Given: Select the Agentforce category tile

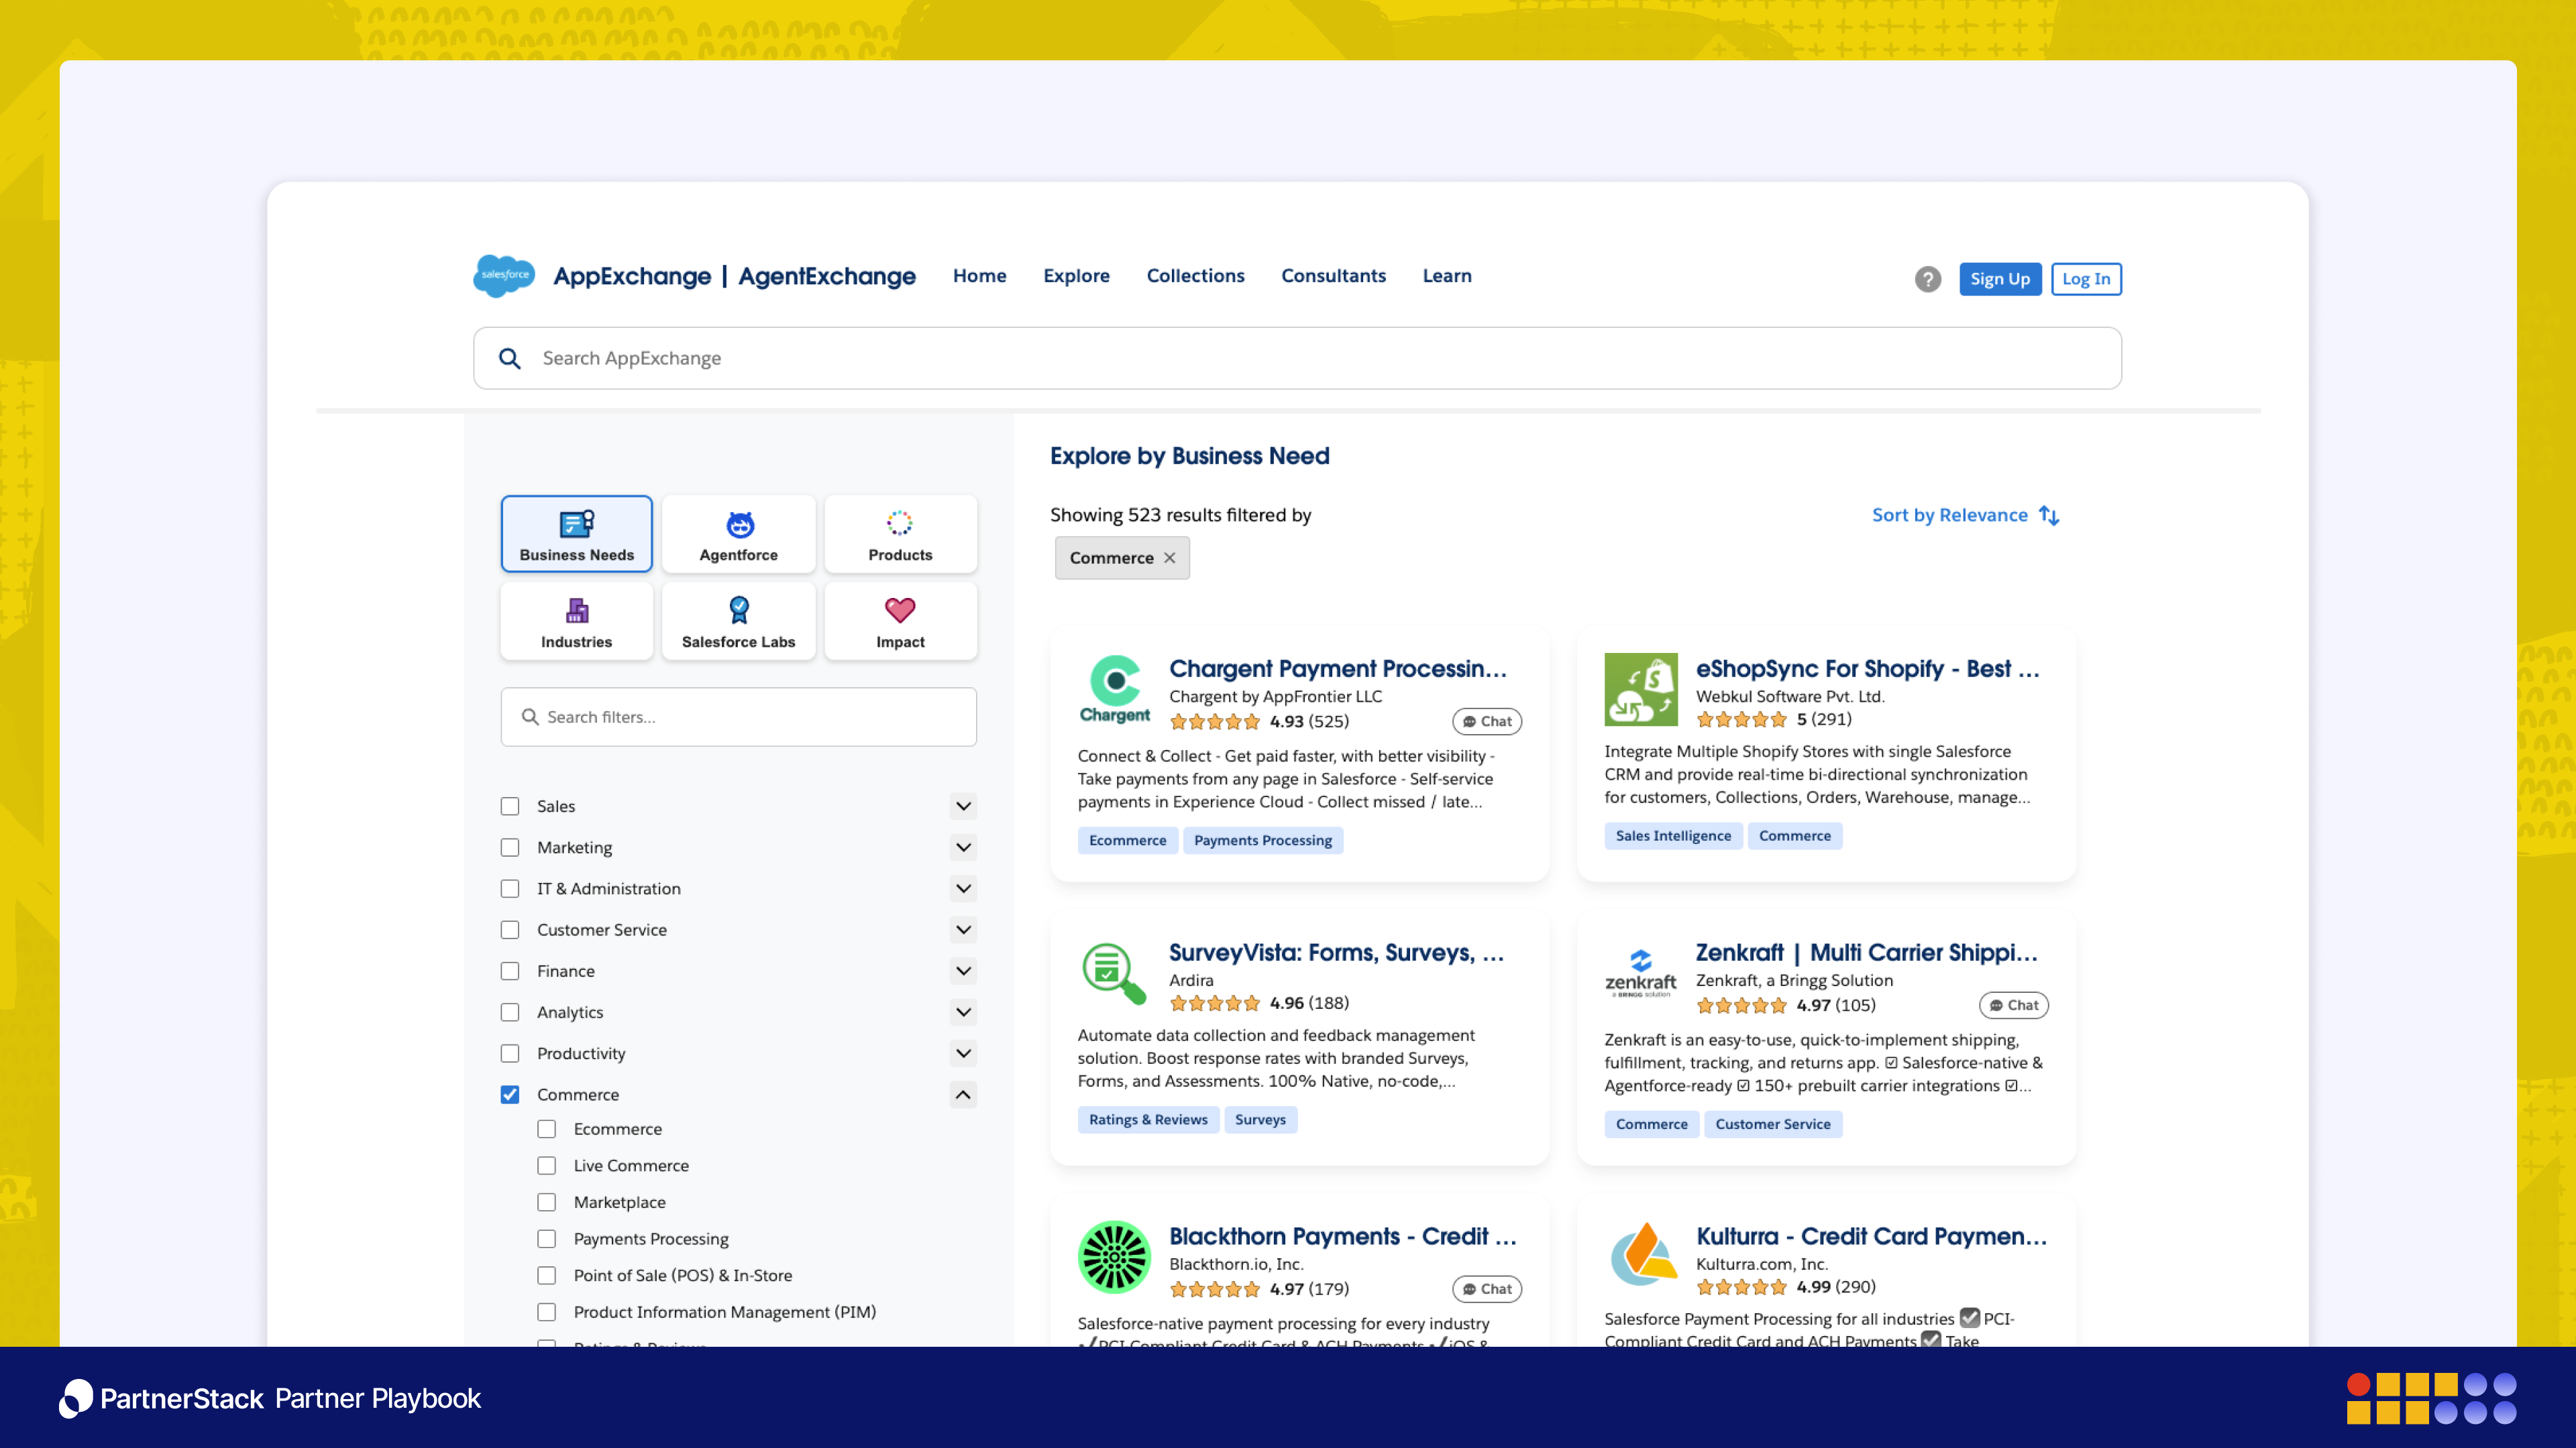Looking at the screenshot, I should coord(739,534).
